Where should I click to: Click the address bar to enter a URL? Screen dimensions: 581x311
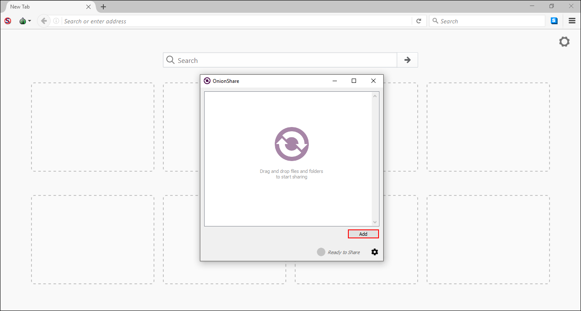pos(237,21)
